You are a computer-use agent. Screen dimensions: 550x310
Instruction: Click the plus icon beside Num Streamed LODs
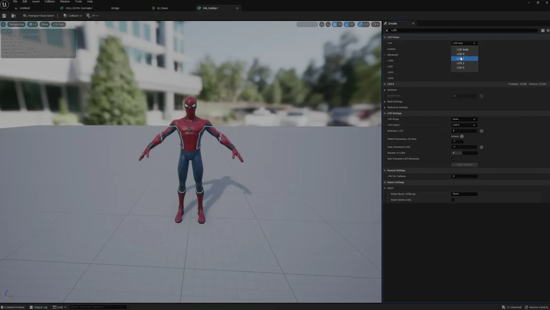(x=481, y=147)
